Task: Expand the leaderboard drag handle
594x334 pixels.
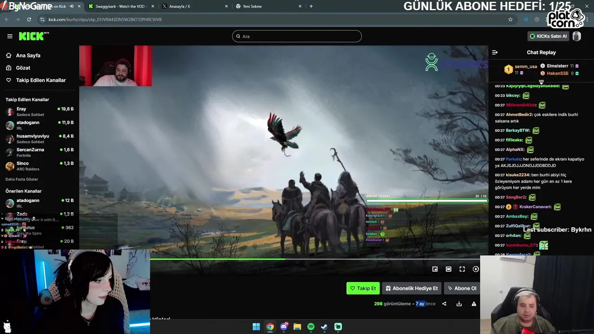Action: coord(541,82)
